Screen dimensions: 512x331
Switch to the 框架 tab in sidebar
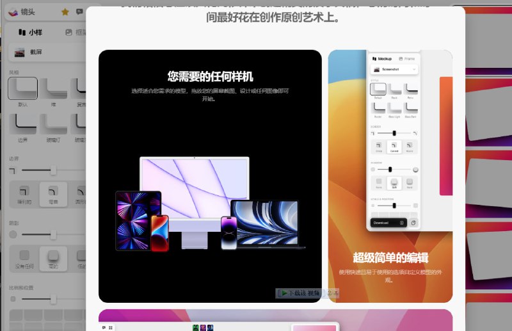76,33
